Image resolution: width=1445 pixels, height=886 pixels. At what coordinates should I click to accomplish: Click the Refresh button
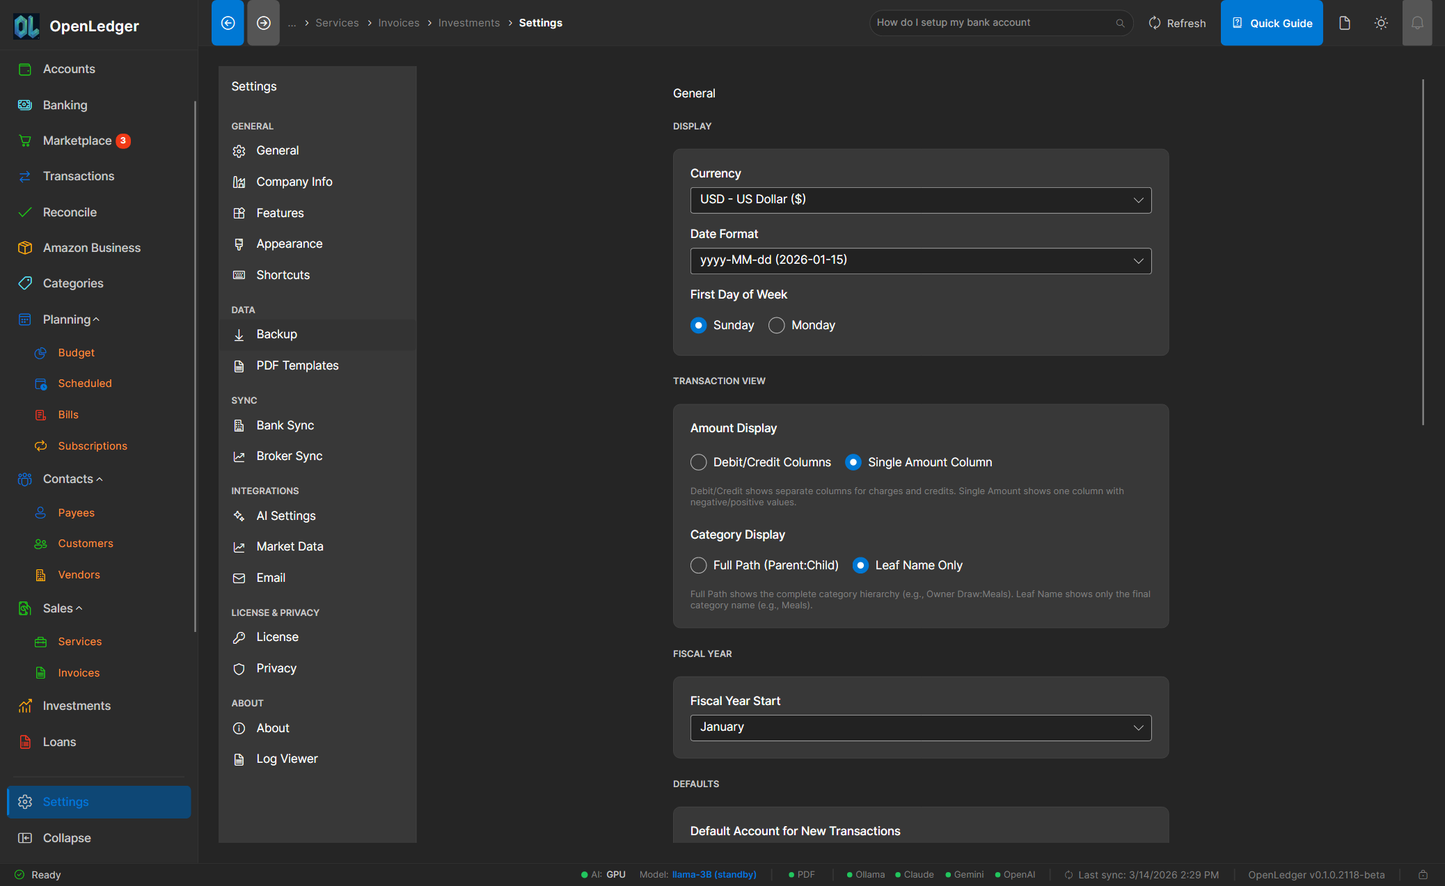[1177, 22]
